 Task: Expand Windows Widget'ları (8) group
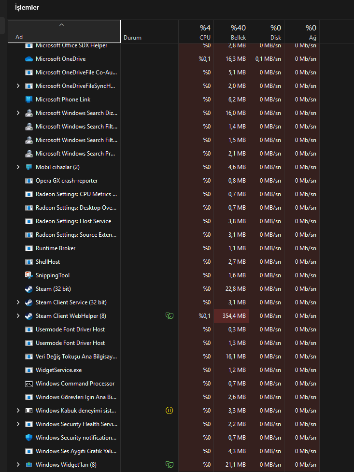click(18, 465)
